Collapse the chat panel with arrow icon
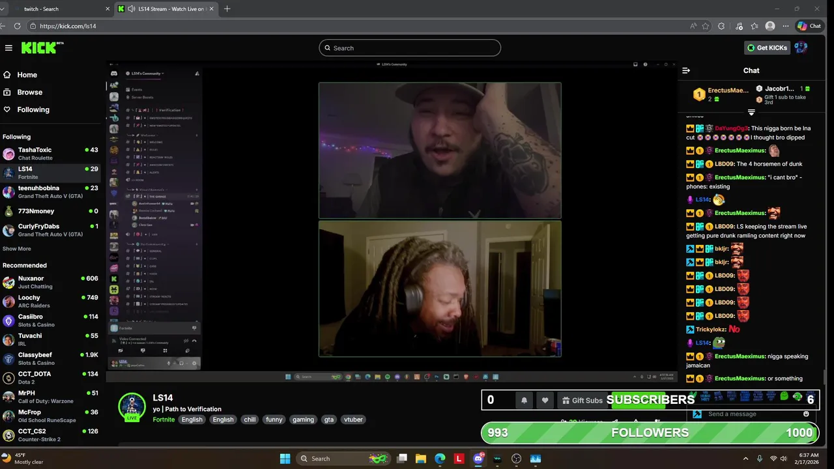 click(x=686, y=70)
